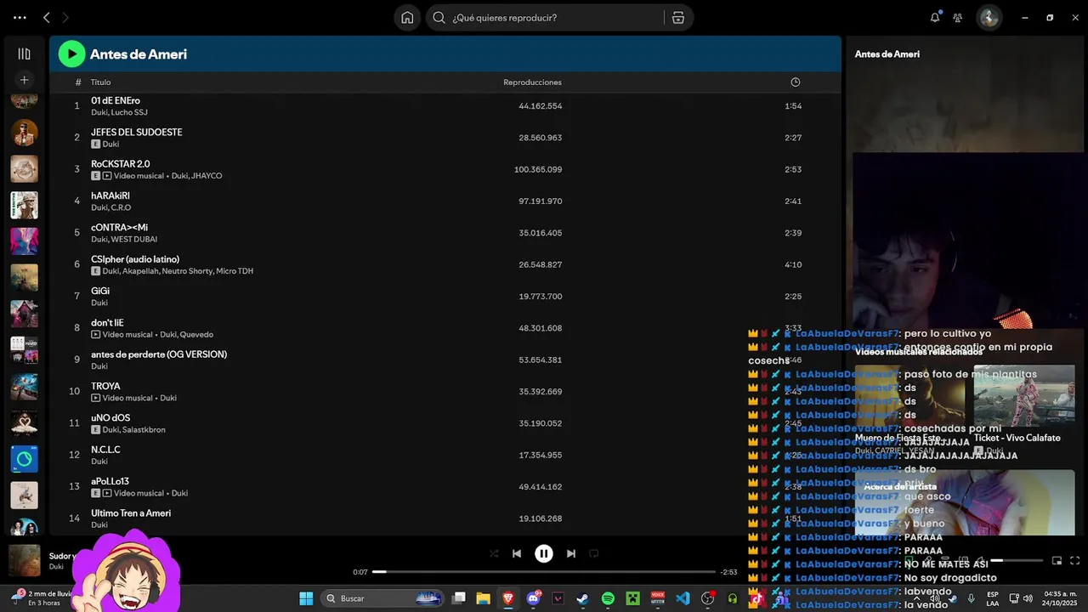Toggle shuffle playback
Image resolution: width=1088 pixels, height=612 pixels.
tap(494, 553)
